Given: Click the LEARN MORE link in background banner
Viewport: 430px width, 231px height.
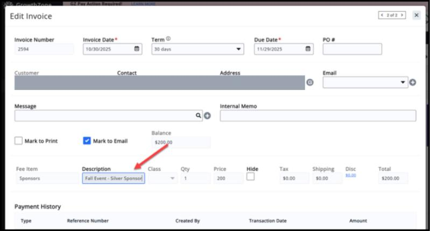Looking at the screenshot, I should click(x=143, y=4).
